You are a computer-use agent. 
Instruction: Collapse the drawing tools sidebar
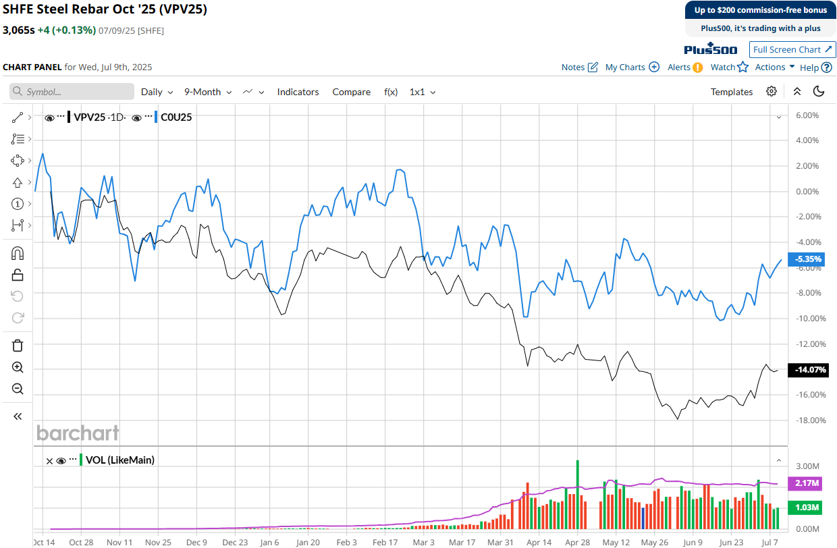[x=18, y=416]
